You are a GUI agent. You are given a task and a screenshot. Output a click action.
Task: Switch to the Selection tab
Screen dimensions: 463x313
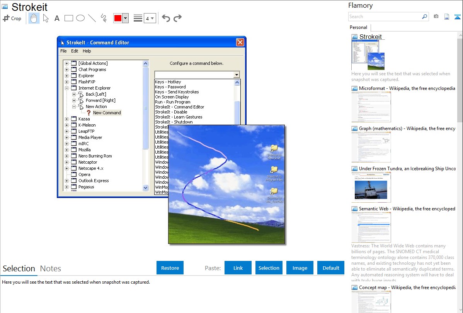tap(19, 269)
